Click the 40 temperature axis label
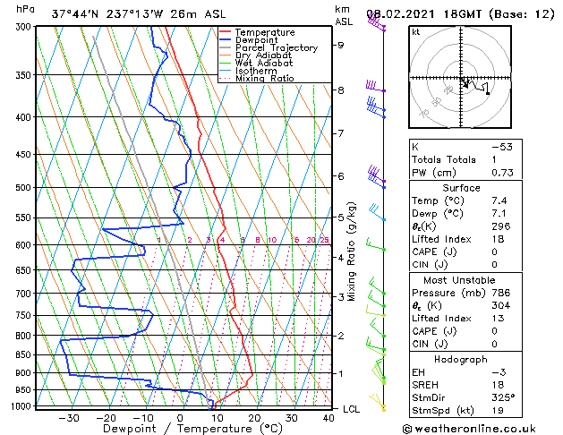The width and height of the screenshot is (563, 435). coord(328,418)
